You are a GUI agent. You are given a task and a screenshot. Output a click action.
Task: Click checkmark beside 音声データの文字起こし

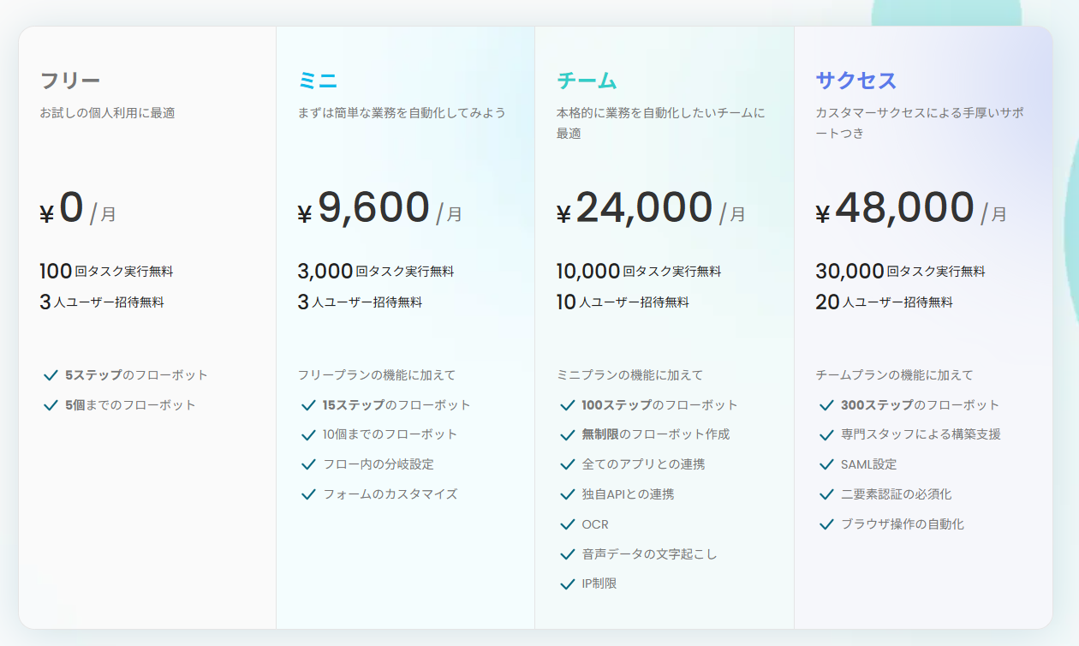567,554
